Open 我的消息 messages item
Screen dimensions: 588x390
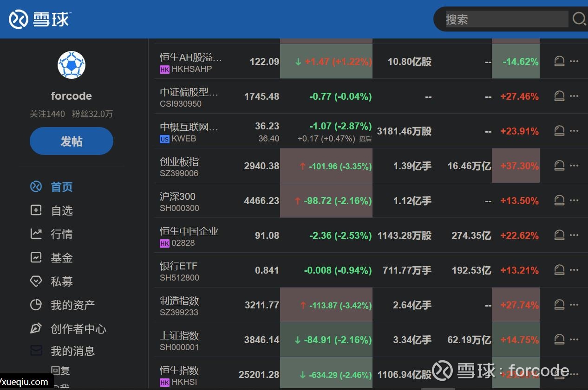[x=73, y=351]
